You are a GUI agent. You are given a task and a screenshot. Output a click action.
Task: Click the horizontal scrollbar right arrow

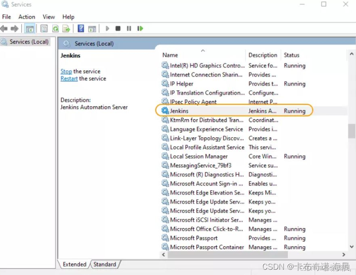(344, 255)
